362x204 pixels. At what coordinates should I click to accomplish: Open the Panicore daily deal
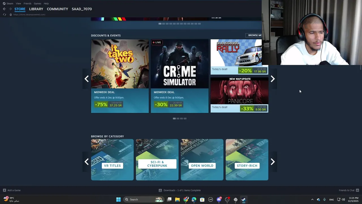[239, 95]
